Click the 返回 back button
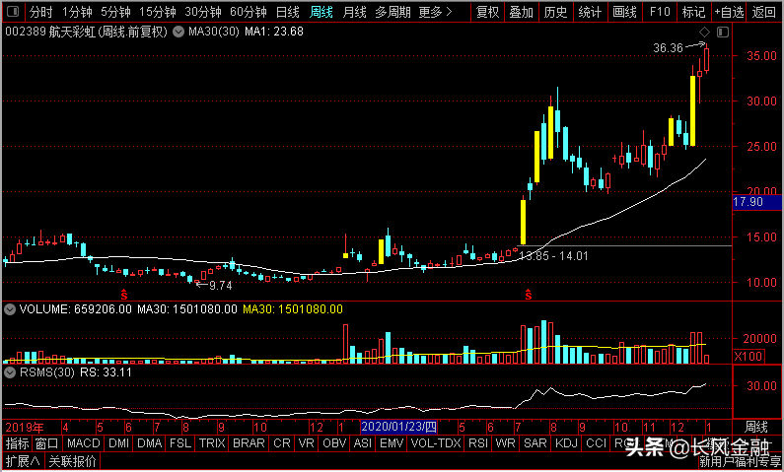The height and width of the screenshot is (472, 784). [x=764, y=12]
